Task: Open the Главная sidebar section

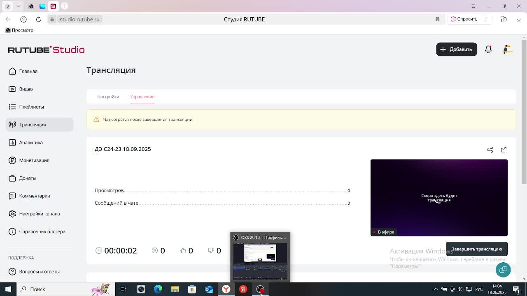Action: (40, 71)
